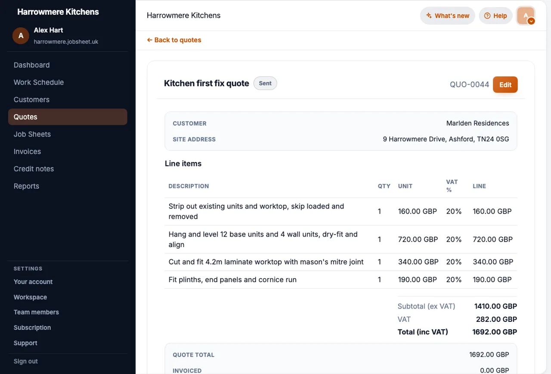Image resolution: width=551 pixels, height=374 pixels.
Task: Open What's new announcements
Action: click(x=448, y=16)
